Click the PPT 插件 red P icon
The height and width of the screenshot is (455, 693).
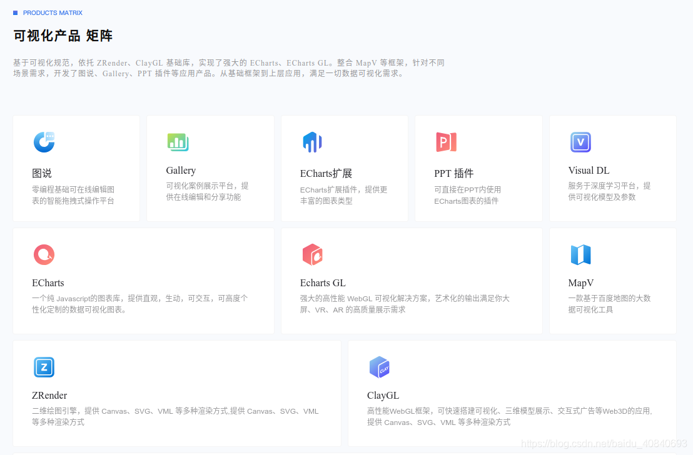click(x=446, y=142)
